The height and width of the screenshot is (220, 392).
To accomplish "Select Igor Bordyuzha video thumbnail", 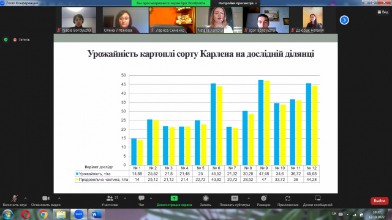I will pos(266,20).
